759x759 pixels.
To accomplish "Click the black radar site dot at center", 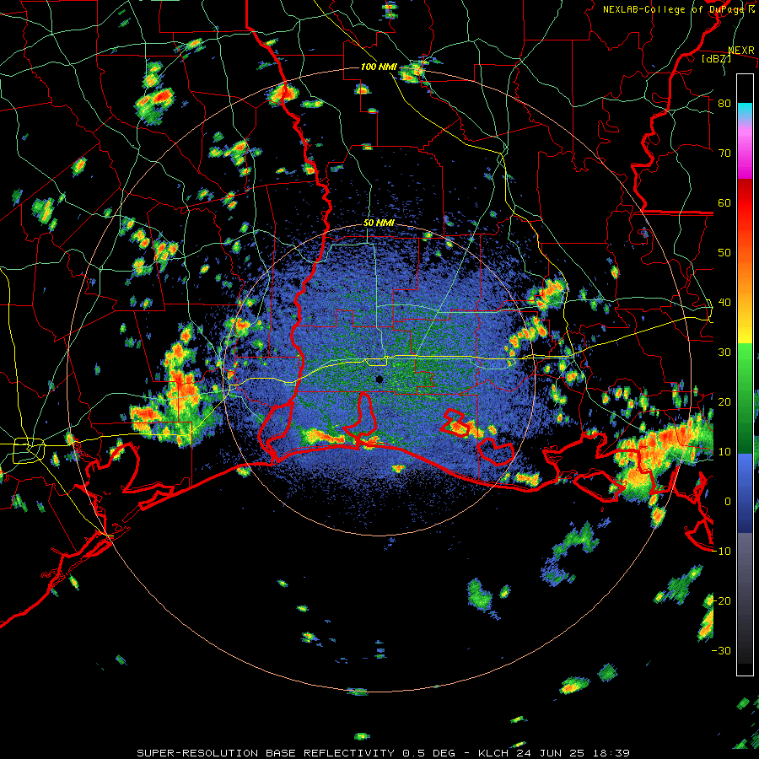I will [x=379, y=379].
